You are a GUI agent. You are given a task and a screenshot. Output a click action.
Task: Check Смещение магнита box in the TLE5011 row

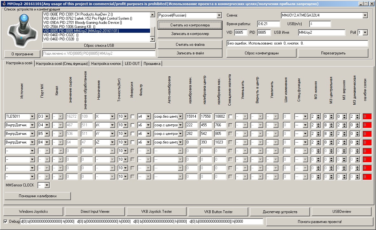click(230, 116)
